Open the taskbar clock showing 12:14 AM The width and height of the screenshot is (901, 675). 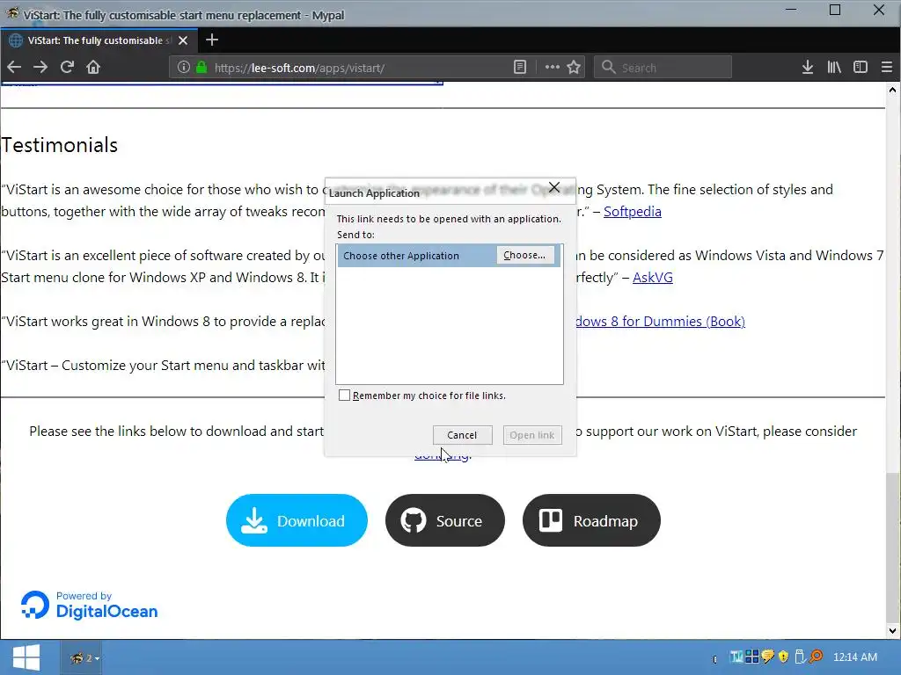[855, 657]
